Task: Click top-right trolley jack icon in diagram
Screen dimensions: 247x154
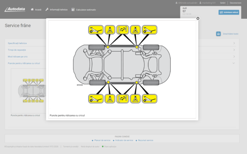Action: coord(149,30)
